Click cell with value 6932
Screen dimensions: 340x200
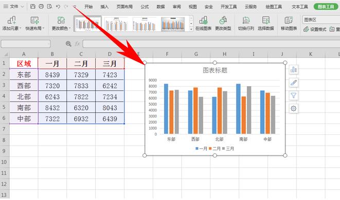81,118
